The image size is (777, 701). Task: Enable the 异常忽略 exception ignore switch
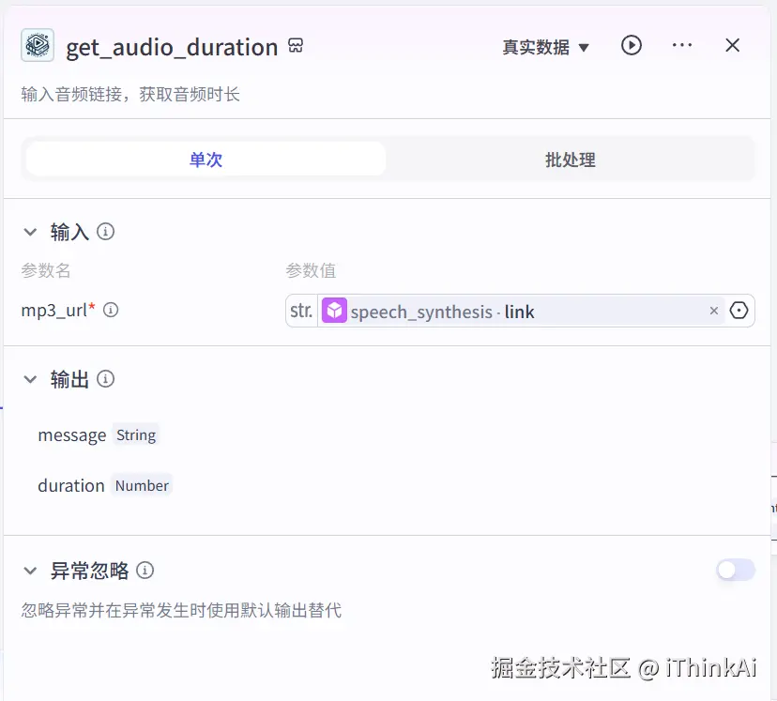pos(736,570)
